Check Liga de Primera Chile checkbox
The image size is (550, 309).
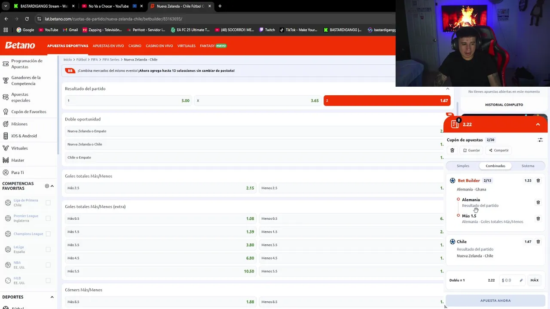tap(48, 203)
